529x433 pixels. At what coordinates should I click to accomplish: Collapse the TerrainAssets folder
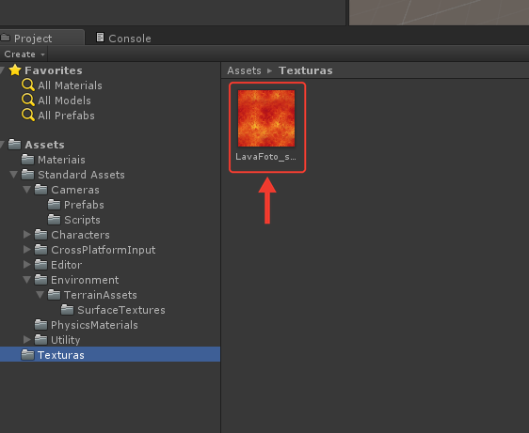40,295
